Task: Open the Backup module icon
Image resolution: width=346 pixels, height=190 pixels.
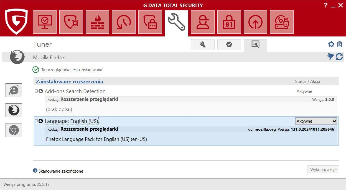Action: (124, 22)
